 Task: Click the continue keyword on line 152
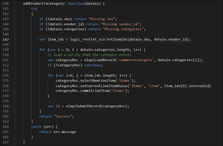tap(83, 65)
